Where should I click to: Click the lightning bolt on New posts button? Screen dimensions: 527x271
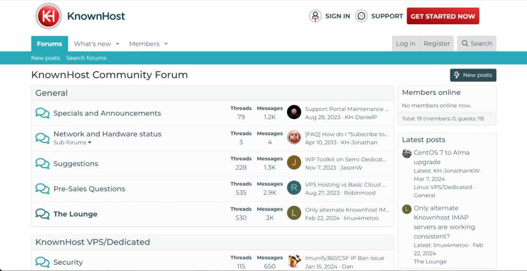[456, 75]
